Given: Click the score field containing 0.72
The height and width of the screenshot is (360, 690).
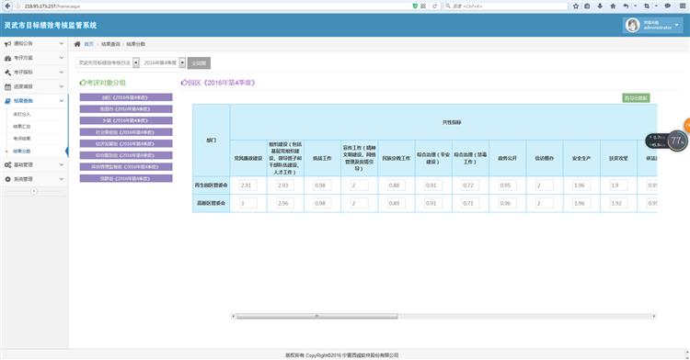Looking at the screenshot, I should pos(470,186).
